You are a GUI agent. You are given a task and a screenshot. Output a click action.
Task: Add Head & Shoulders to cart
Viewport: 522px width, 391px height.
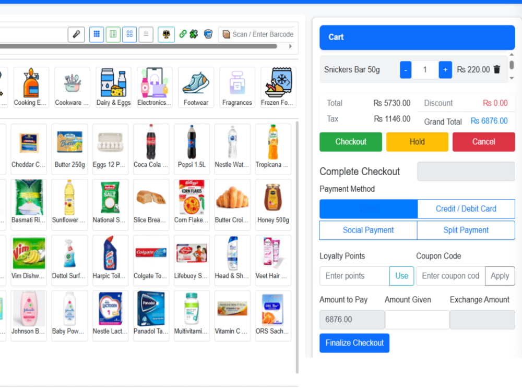click(x=232, y=260)
